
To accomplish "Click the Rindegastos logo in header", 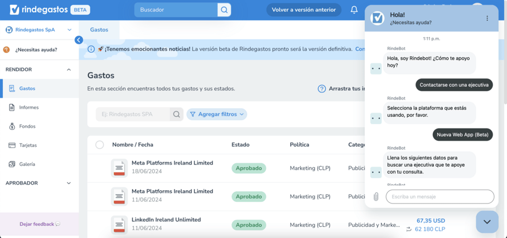I will click(38, 9).
